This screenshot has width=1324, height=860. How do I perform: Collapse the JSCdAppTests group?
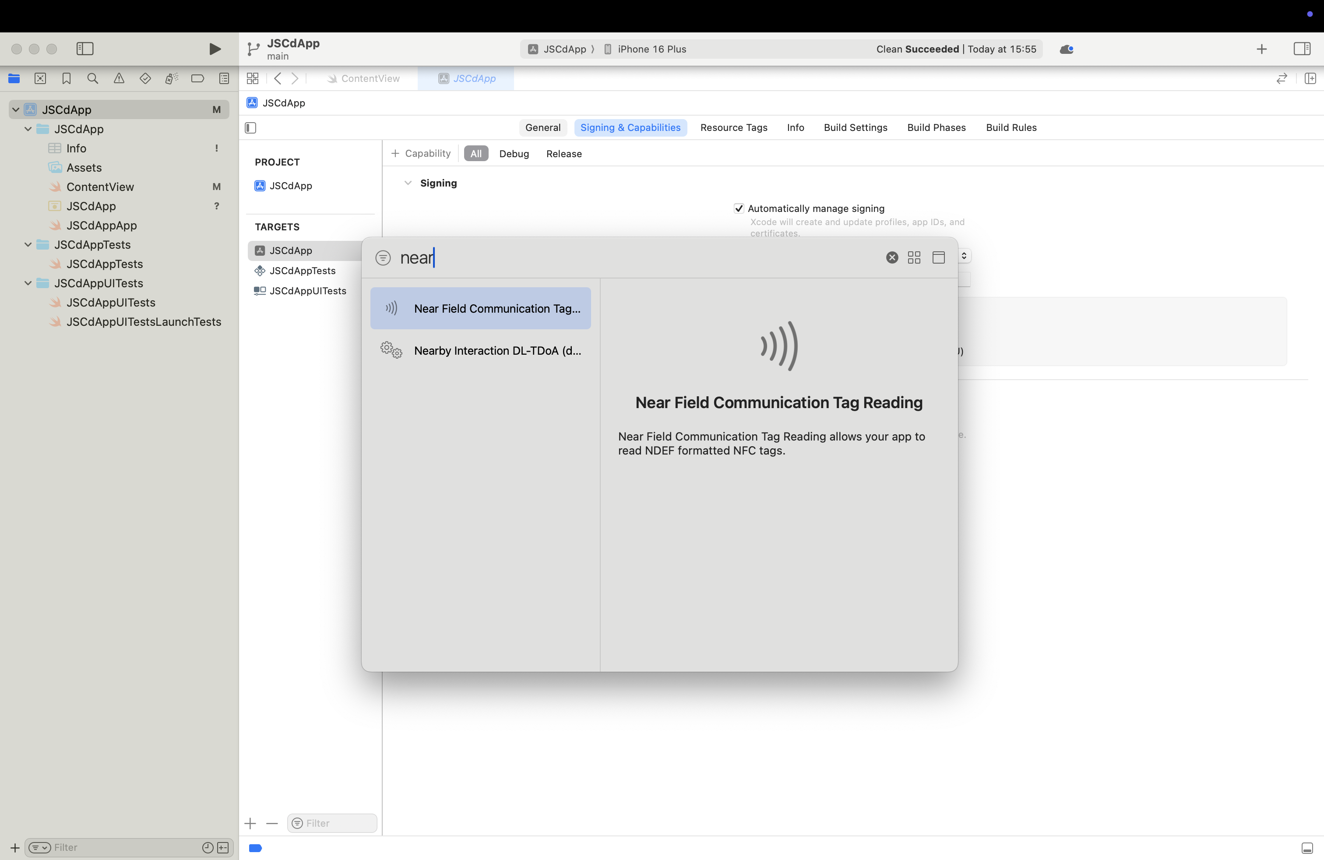point(28,245)
